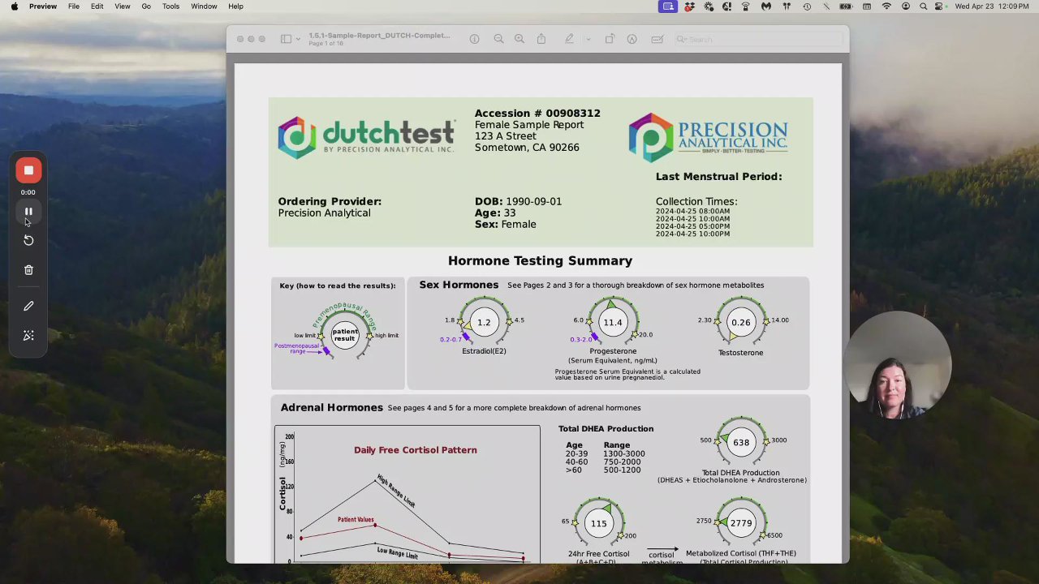Open Time Machine from menu bar

click(x=806, y=6)
